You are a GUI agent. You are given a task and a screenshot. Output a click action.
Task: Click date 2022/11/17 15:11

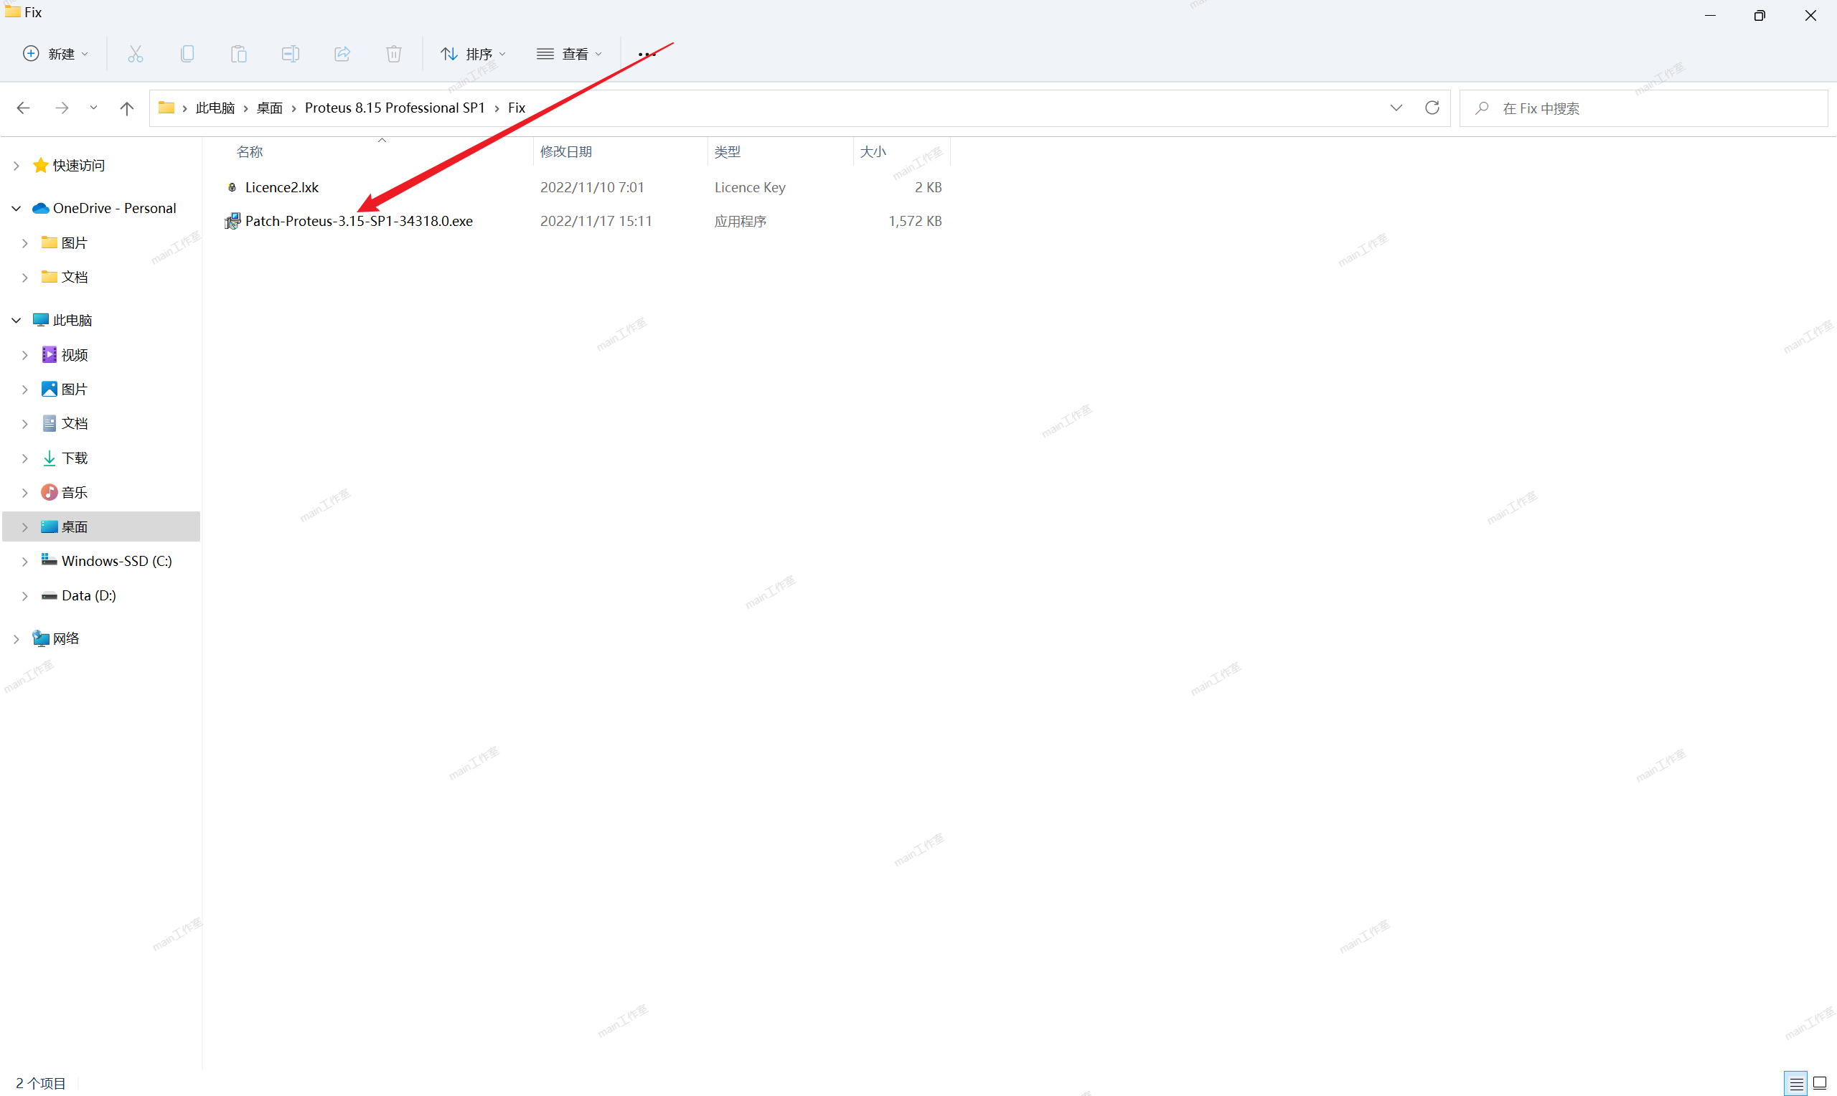(x=596, y=221)
